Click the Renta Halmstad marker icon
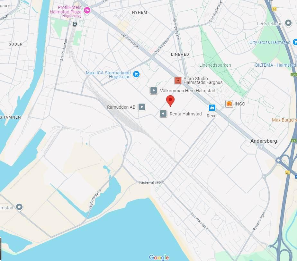The width and height of the screenshot is (297, 261). point(163,114)
